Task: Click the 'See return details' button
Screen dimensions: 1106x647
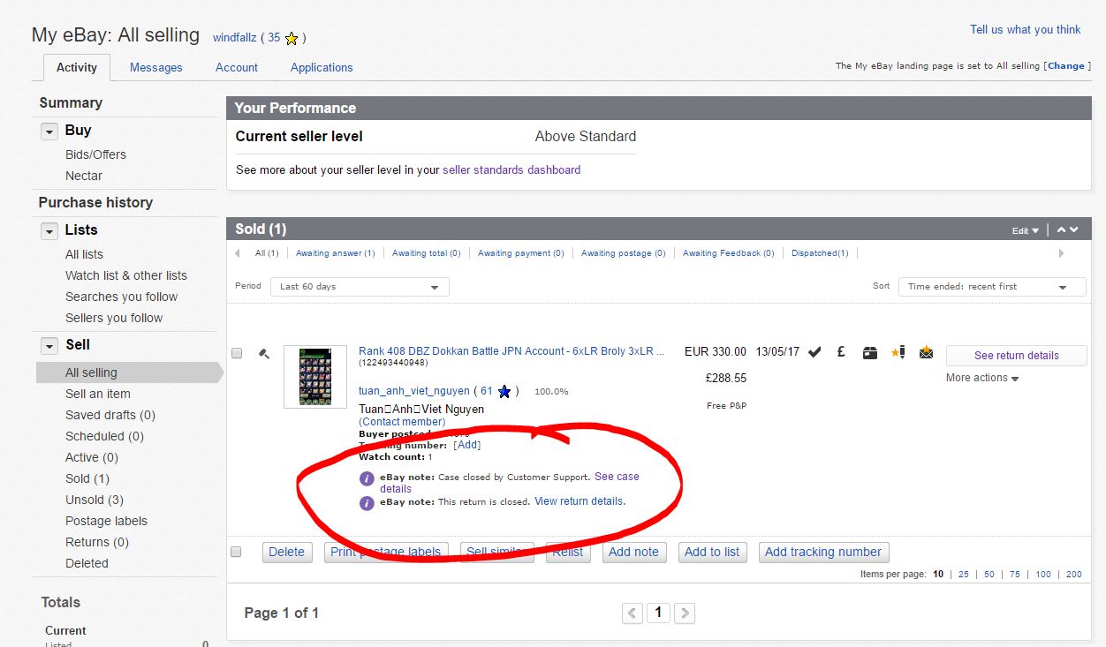Action: pos(1016,356)
